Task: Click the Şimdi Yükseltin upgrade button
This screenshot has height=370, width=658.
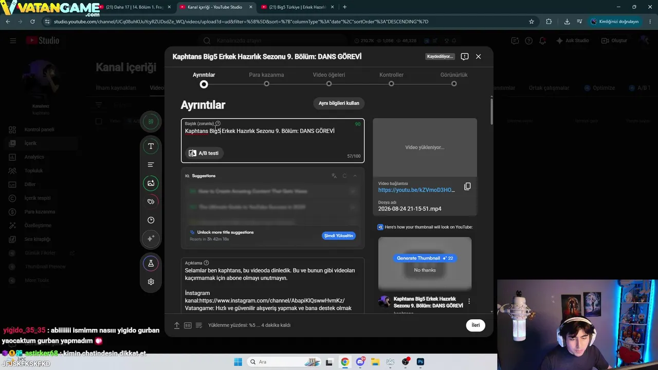Action: coord(339,236)
